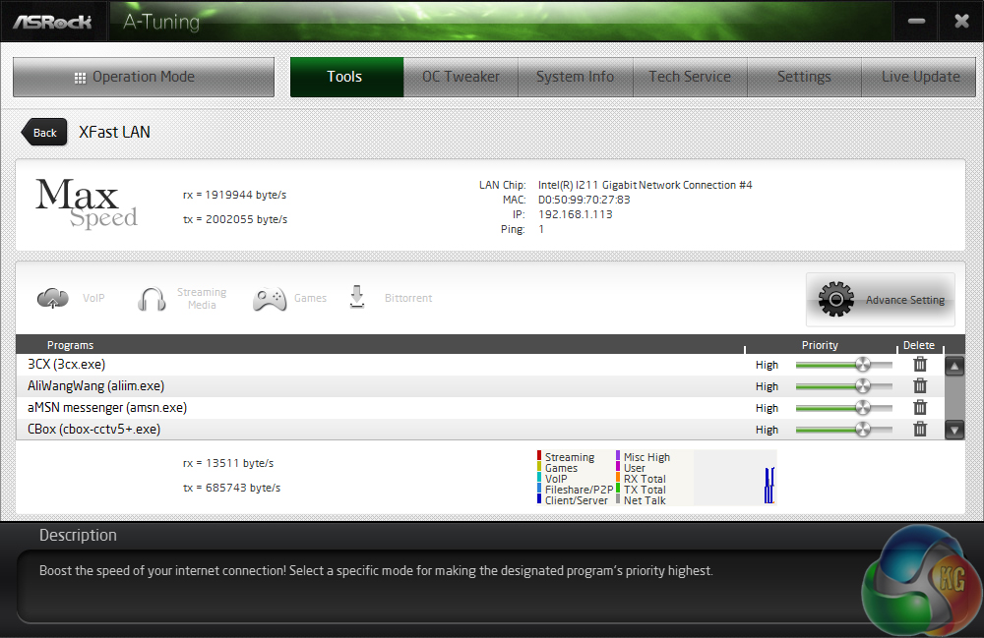Click the Operation Mode button
Viewport: 984px width, 638px height.
[x=144, y=77]
